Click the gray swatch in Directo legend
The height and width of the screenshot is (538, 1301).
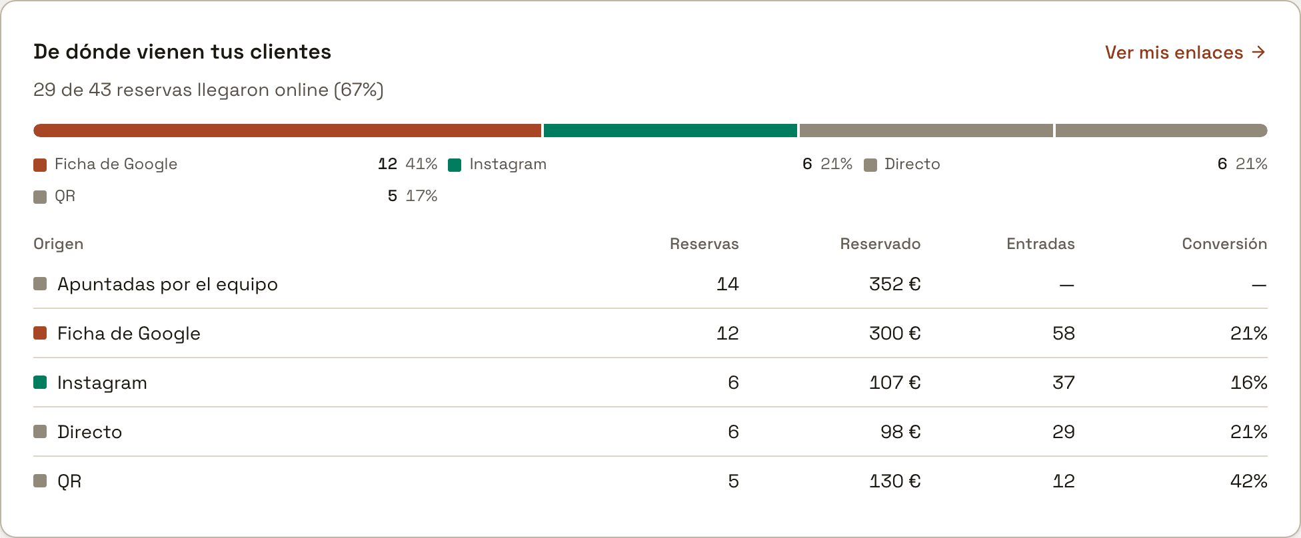tap(870, 165)
